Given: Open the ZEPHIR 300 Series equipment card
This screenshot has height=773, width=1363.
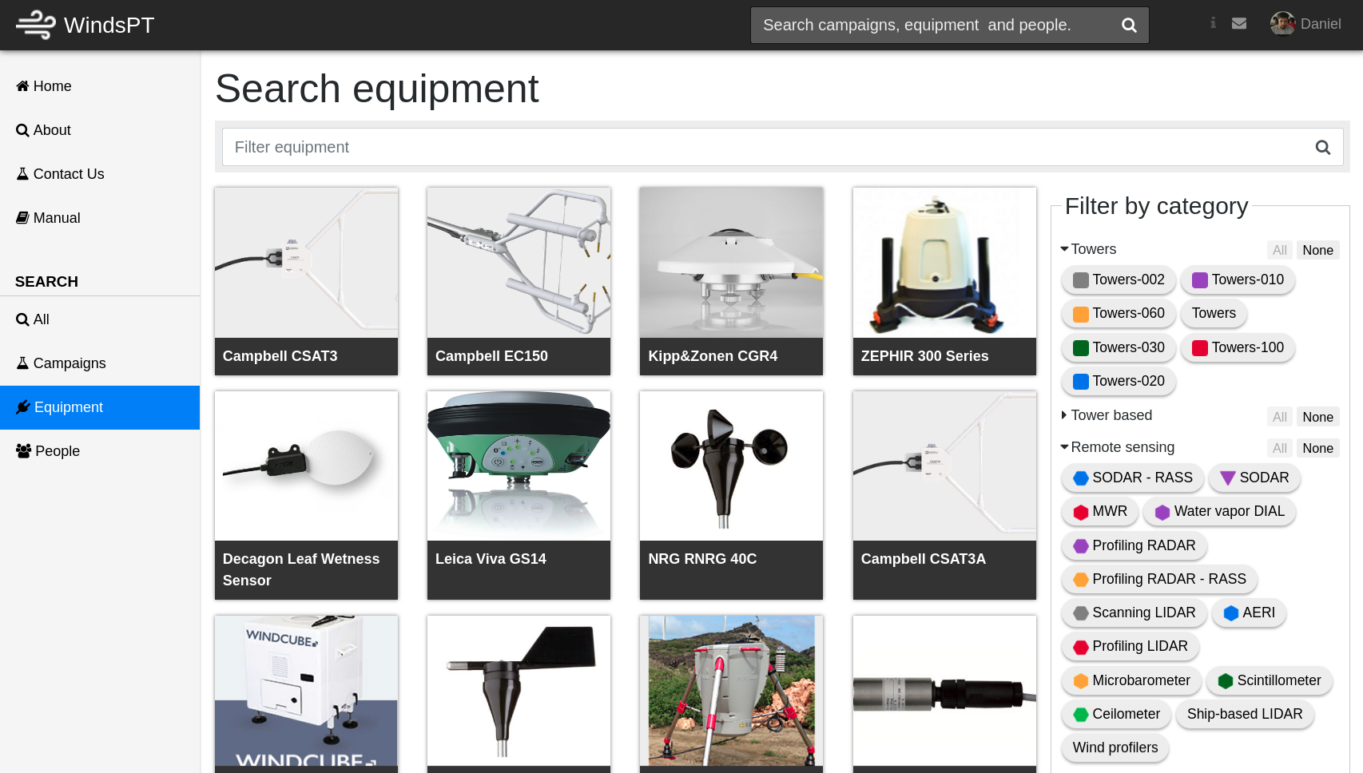Looking at the screenshot, I should click(x=944, y=281).
